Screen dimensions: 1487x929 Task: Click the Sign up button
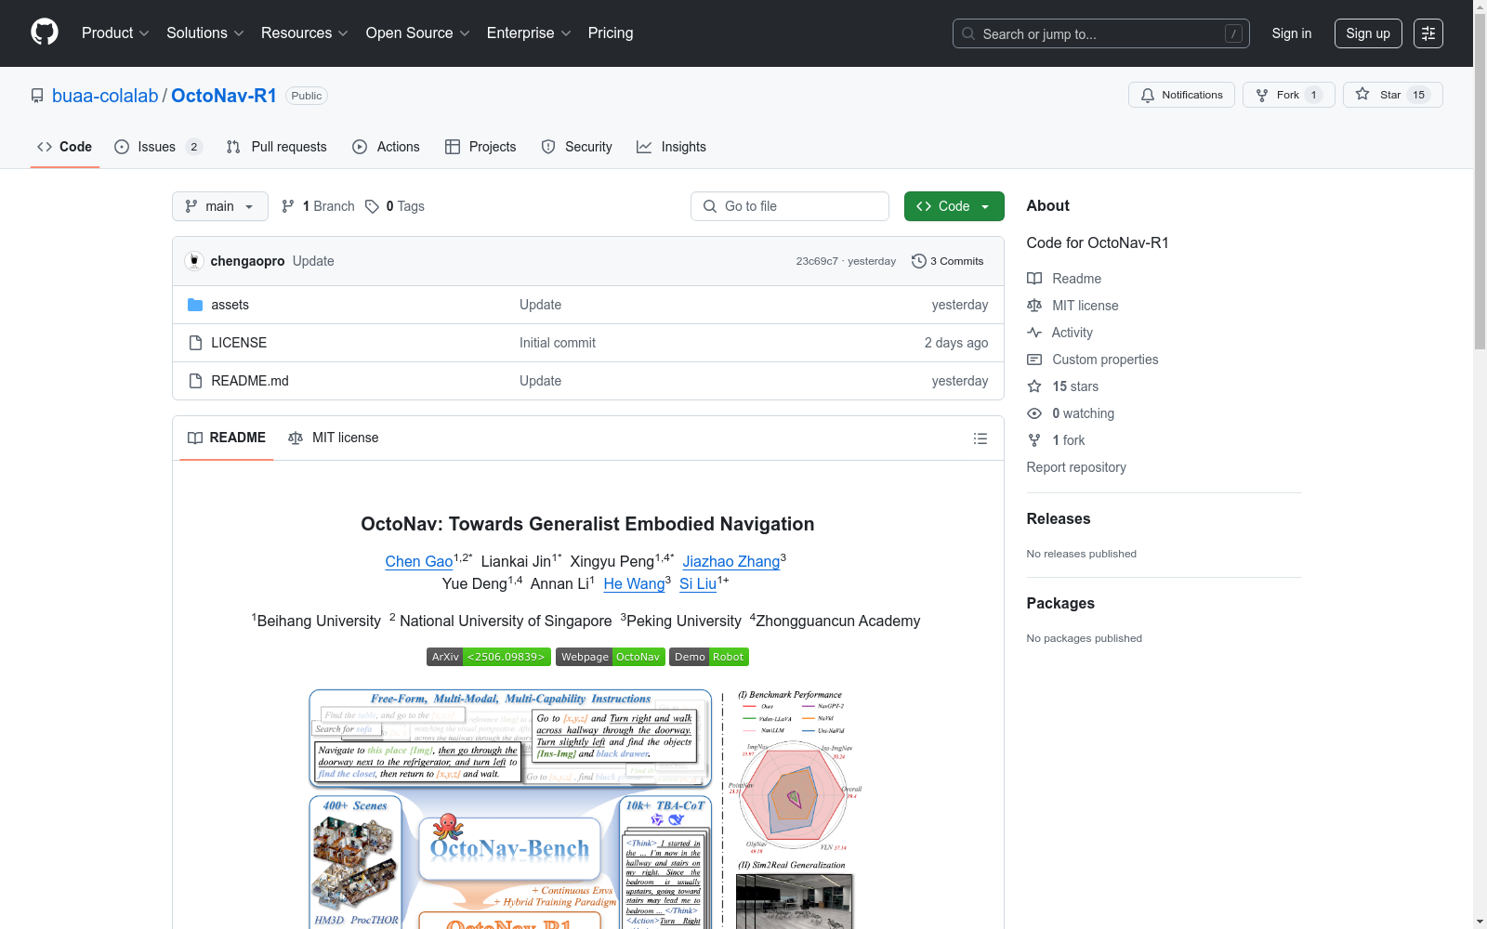1368,33
